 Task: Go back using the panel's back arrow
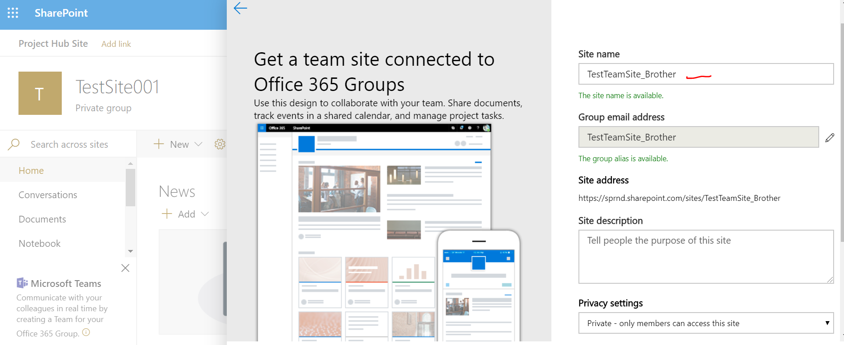click(240, 8)
